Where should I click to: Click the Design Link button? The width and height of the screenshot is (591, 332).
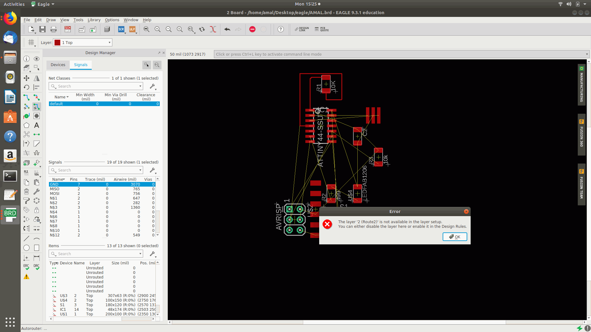coord(302,29)
